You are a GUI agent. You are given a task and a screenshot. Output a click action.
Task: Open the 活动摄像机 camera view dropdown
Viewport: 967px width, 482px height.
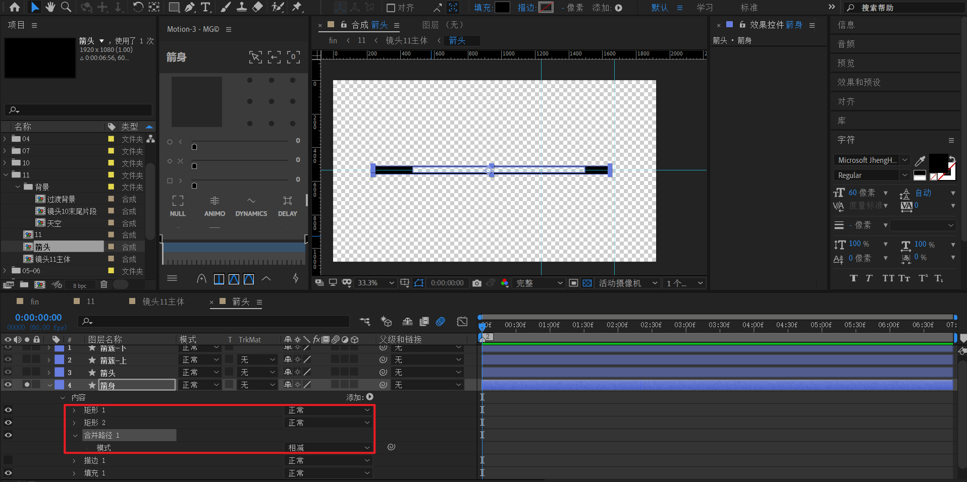(x=628, y=283)
